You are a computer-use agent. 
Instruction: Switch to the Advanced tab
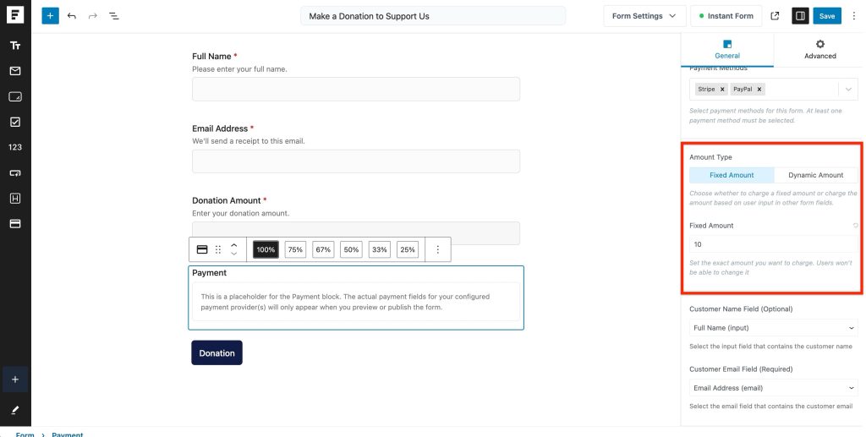(x=819, y=50)
